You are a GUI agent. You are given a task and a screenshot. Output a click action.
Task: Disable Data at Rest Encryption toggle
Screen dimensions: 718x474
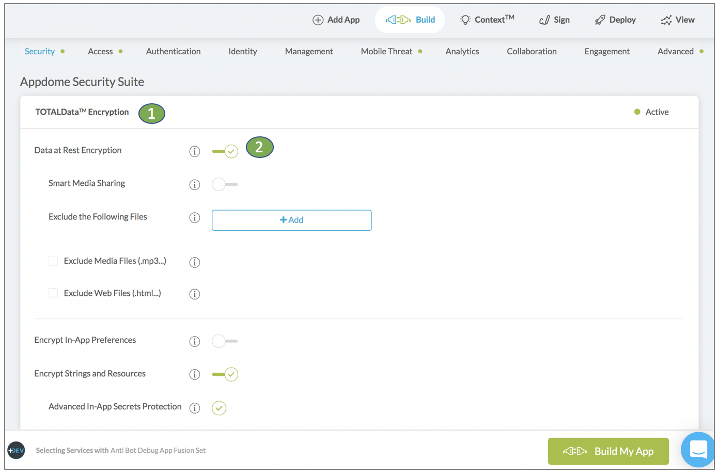[225, 151]
